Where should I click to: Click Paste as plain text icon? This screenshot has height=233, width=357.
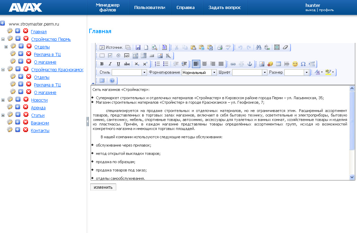point(201,47)
